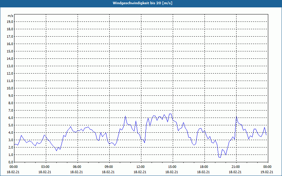The image size is (282, 176).
Task: Click the chart title 'Windgeschwindigkeit bis 20 [m/s]'
Action: 142,3
